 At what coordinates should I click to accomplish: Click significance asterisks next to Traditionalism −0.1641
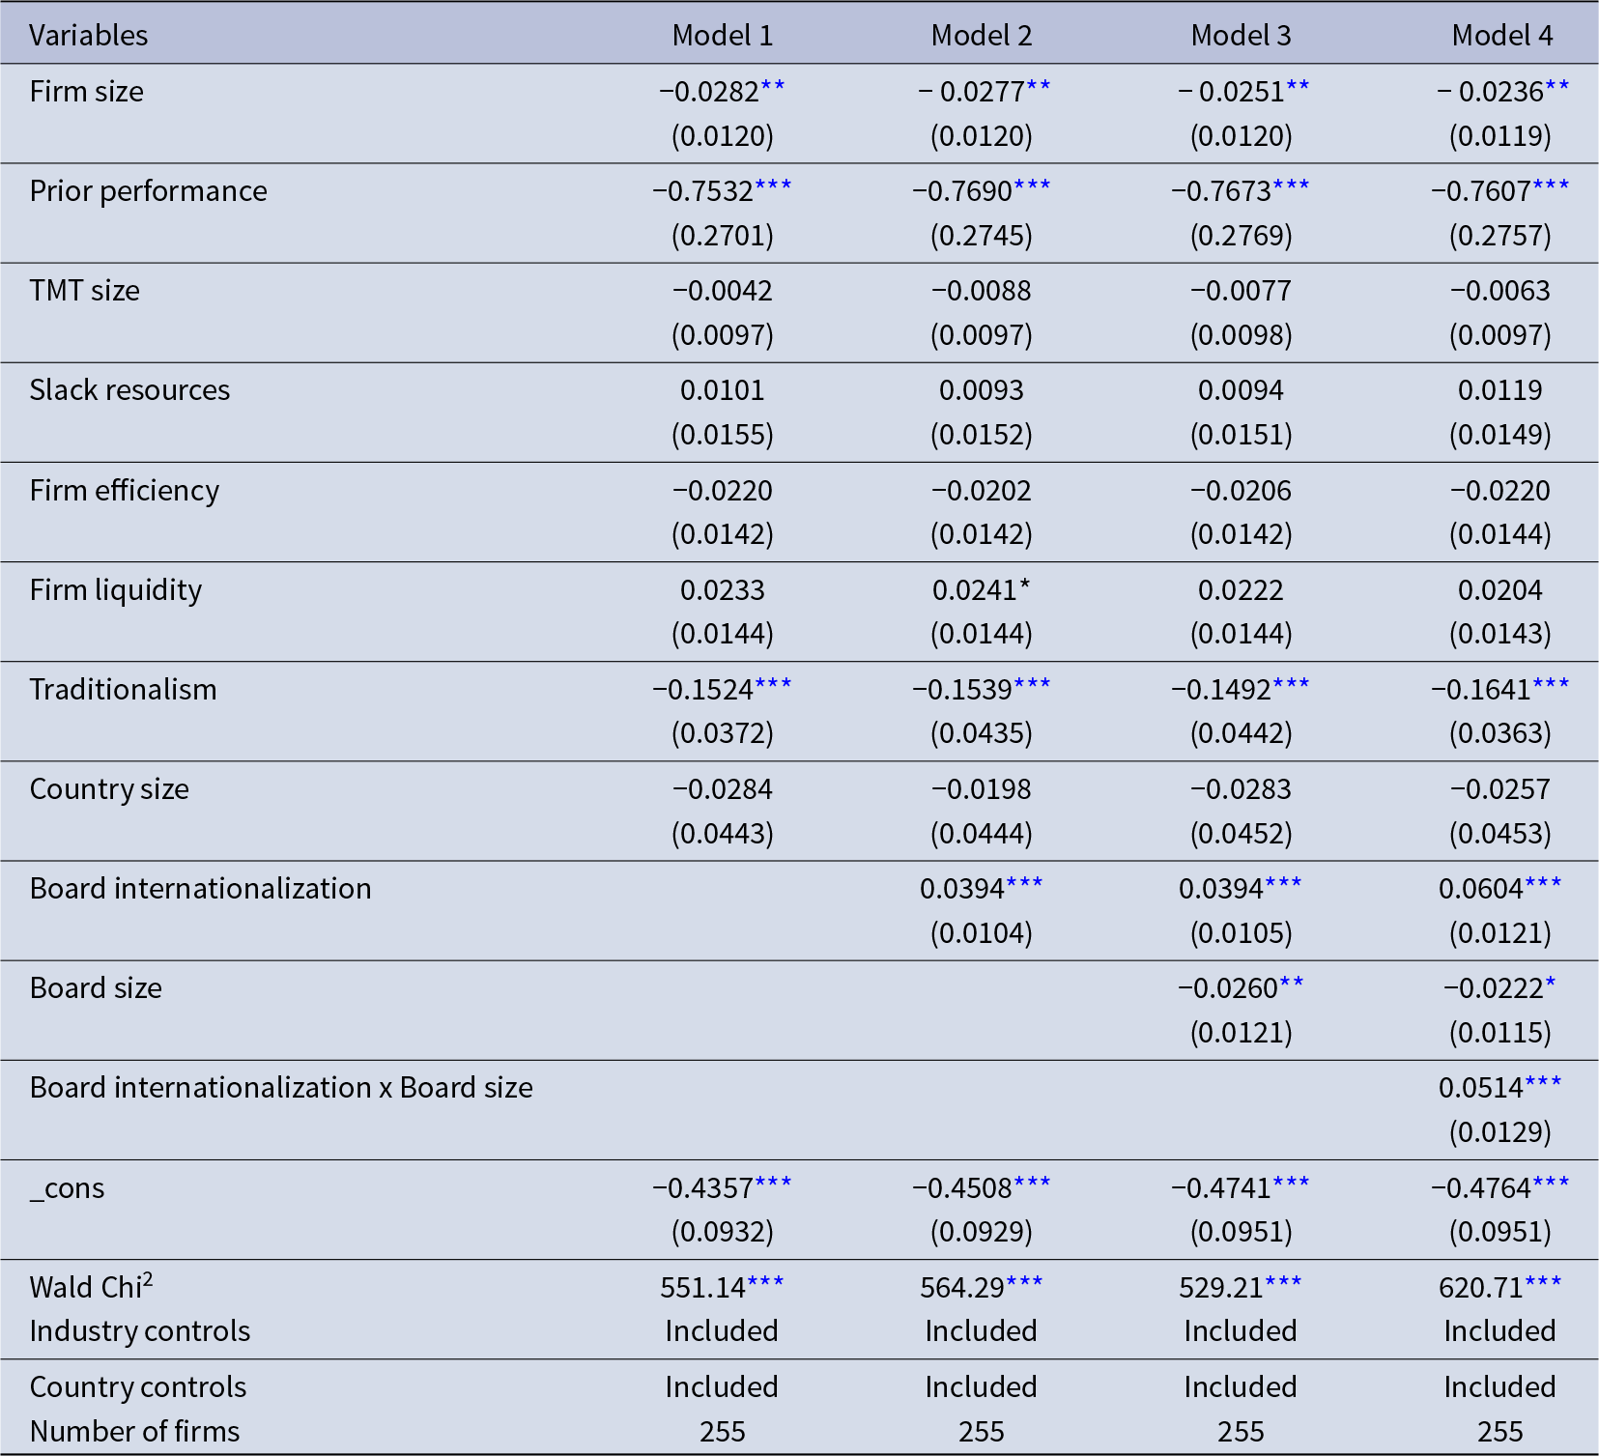[x=1551, y=687]
